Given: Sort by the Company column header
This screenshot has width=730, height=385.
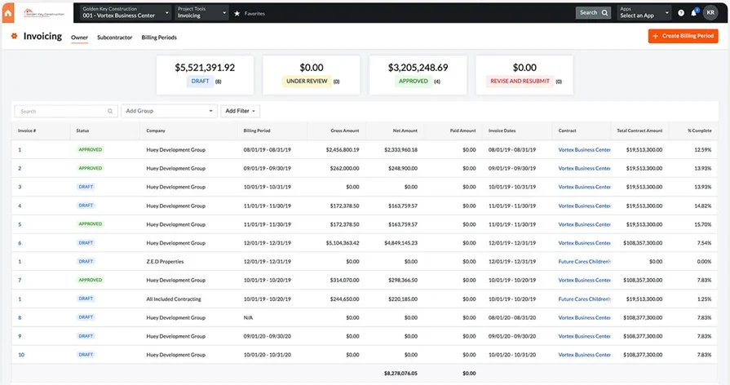Looking at the screenshot, I should [156, 131].
